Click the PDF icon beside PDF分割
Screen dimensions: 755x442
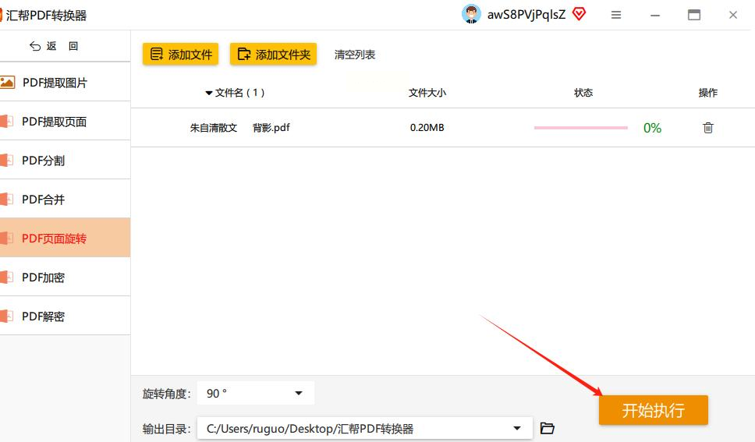[x=6, y=161]
